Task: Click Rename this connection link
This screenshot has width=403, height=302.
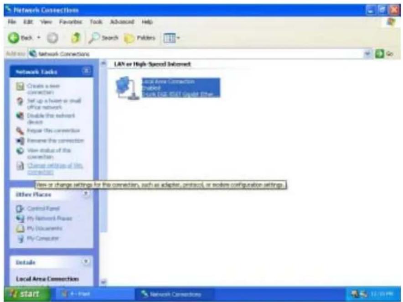Action: 56,141
